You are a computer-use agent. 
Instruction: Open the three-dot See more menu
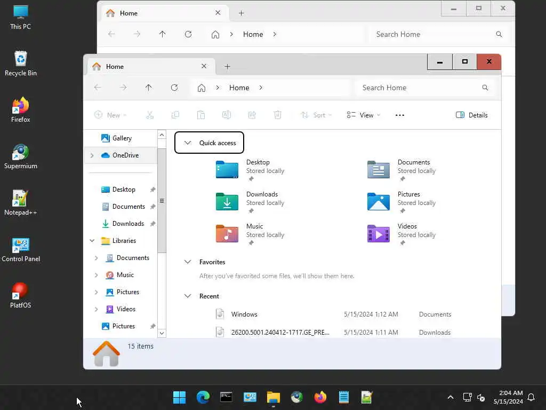click(x=400, y=115)
